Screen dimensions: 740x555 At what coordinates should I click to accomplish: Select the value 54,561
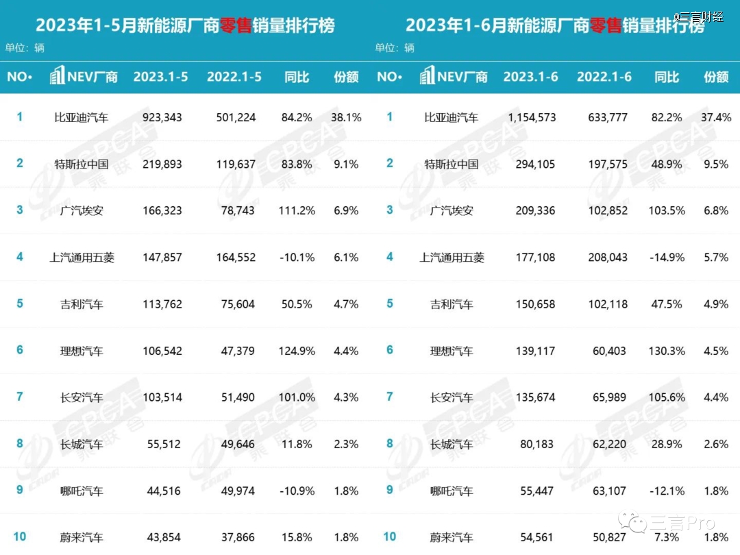click(x=536, y=538)
